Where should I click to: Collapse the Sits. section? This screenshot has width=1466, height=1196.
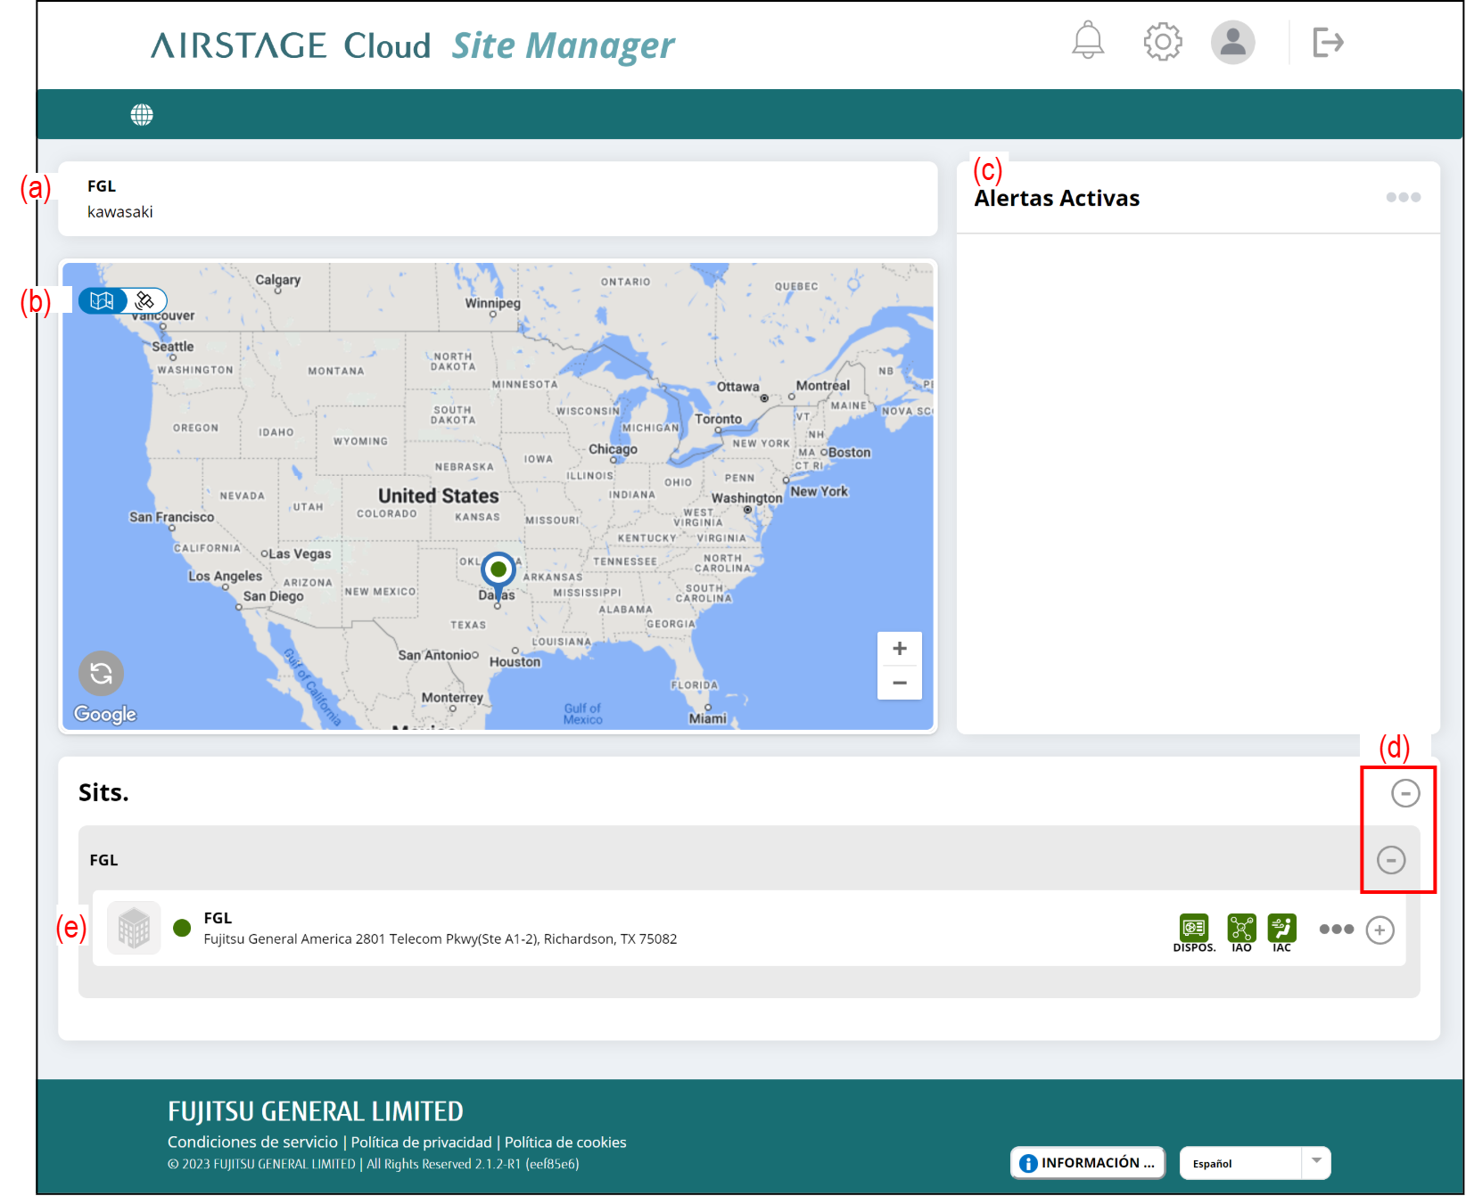pyautogui.click(x=1405, y=792)
